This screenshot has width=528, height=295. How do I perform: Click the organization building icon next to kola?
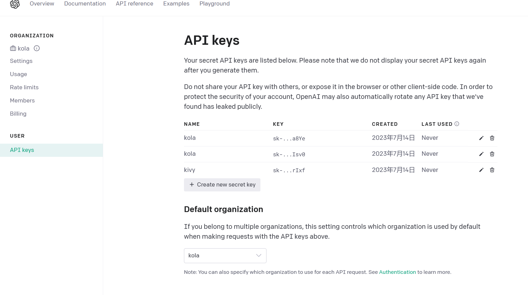click(x=13, y=48)
